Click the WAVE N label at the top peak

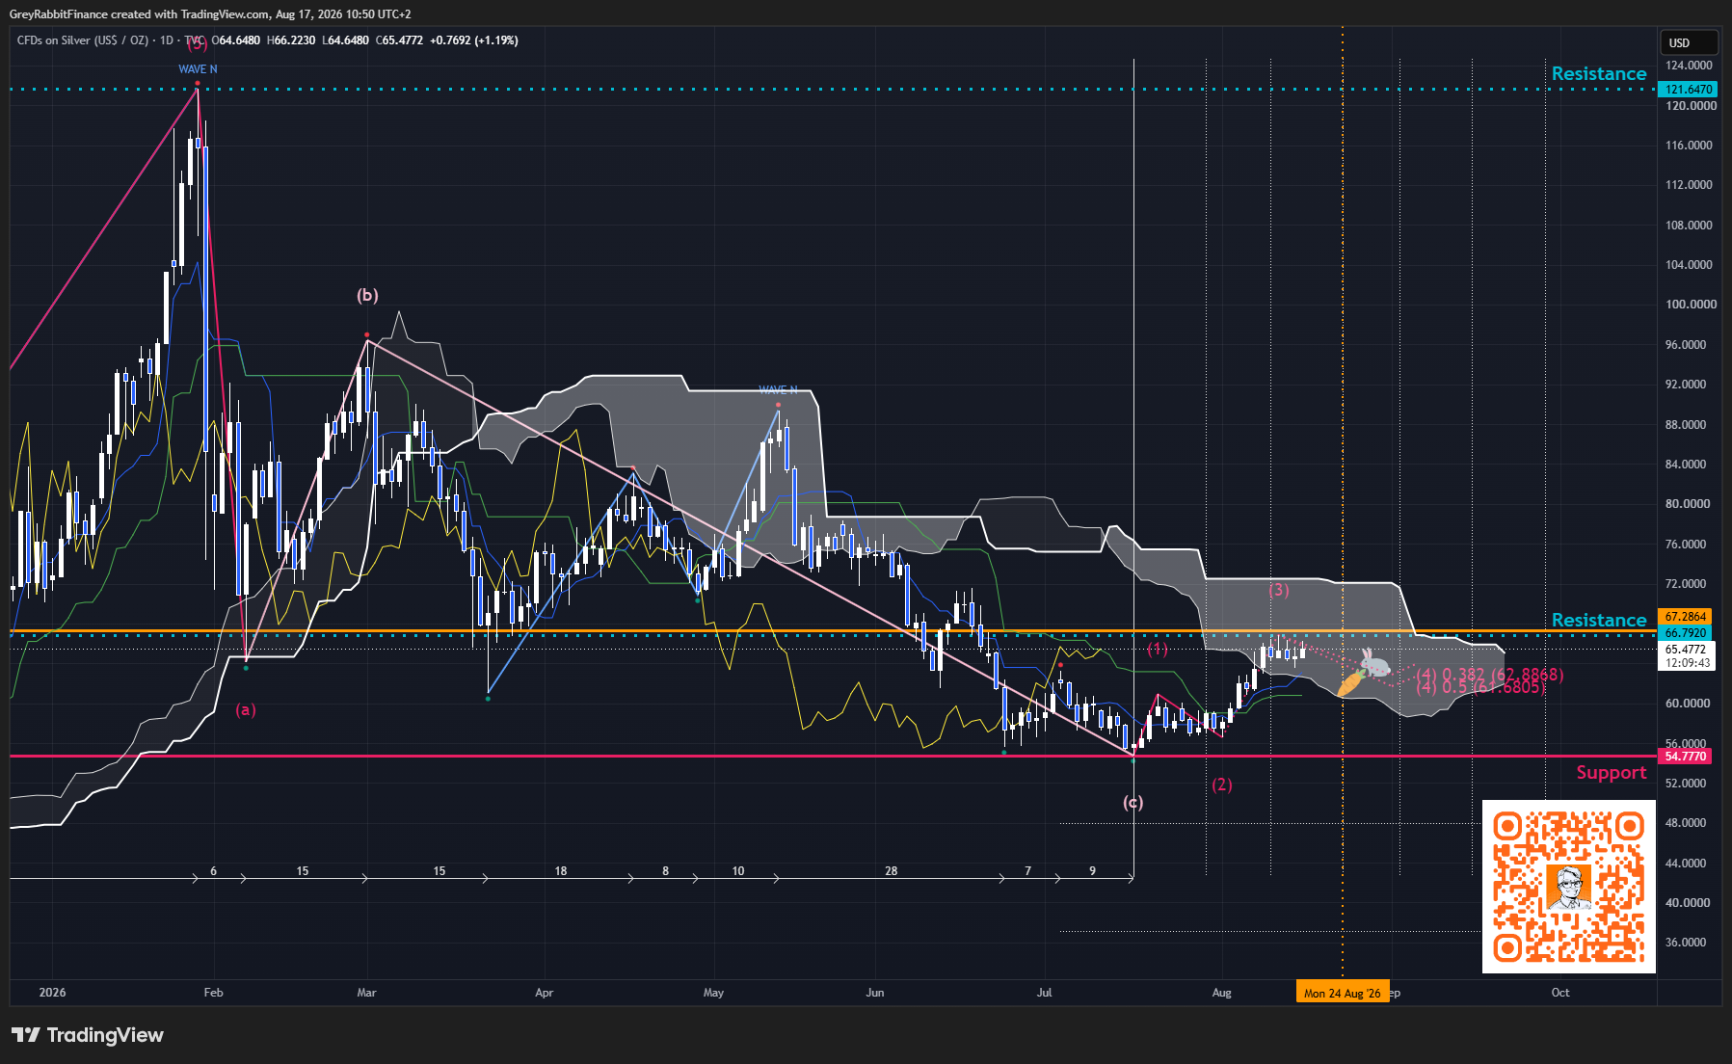pos(198,69)
